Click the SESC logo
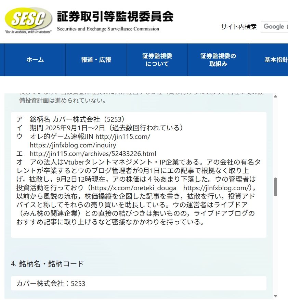 pyautogui.click(x=28, y=19)
